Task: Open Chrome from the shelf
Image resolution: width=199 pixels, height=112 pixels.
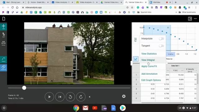Action: click(x=76, y=108)
